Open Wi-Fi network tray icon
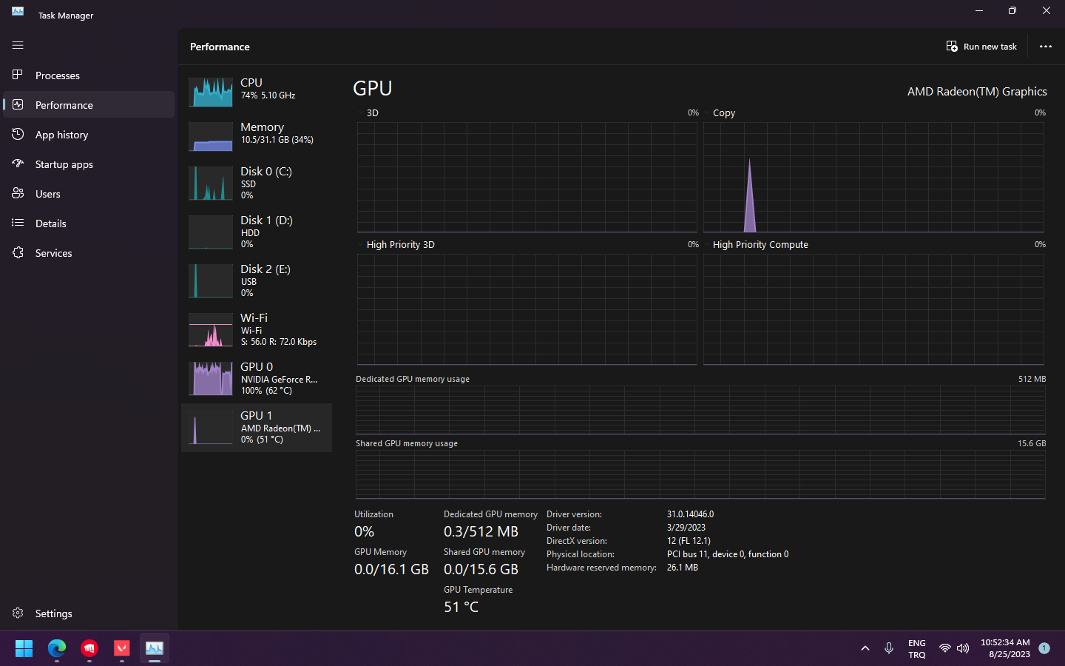 [945, 648]
